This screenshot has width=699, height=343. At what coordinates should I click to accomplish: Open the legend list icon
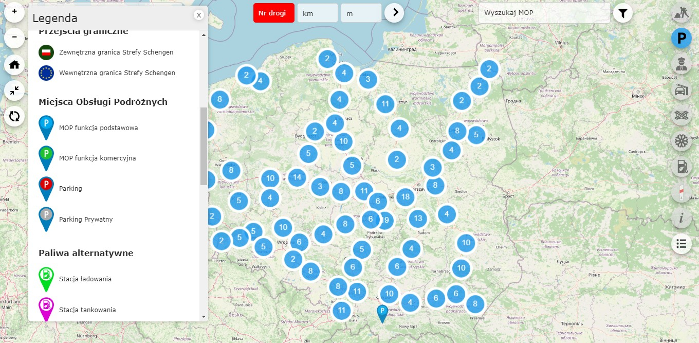(682, 244)
